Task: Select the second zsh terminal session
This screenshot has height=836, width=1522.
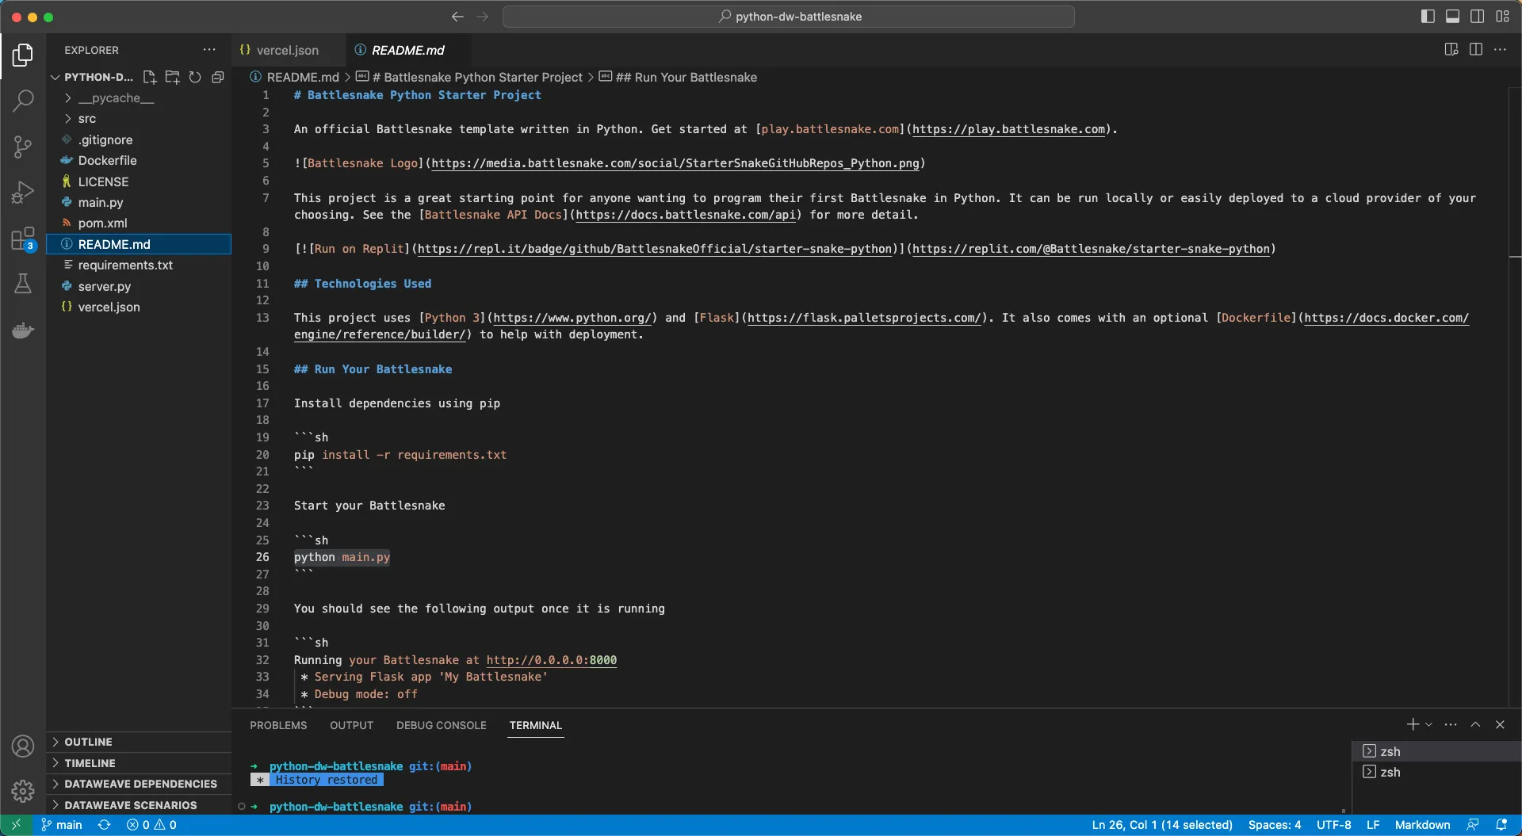Action: 1436,773
